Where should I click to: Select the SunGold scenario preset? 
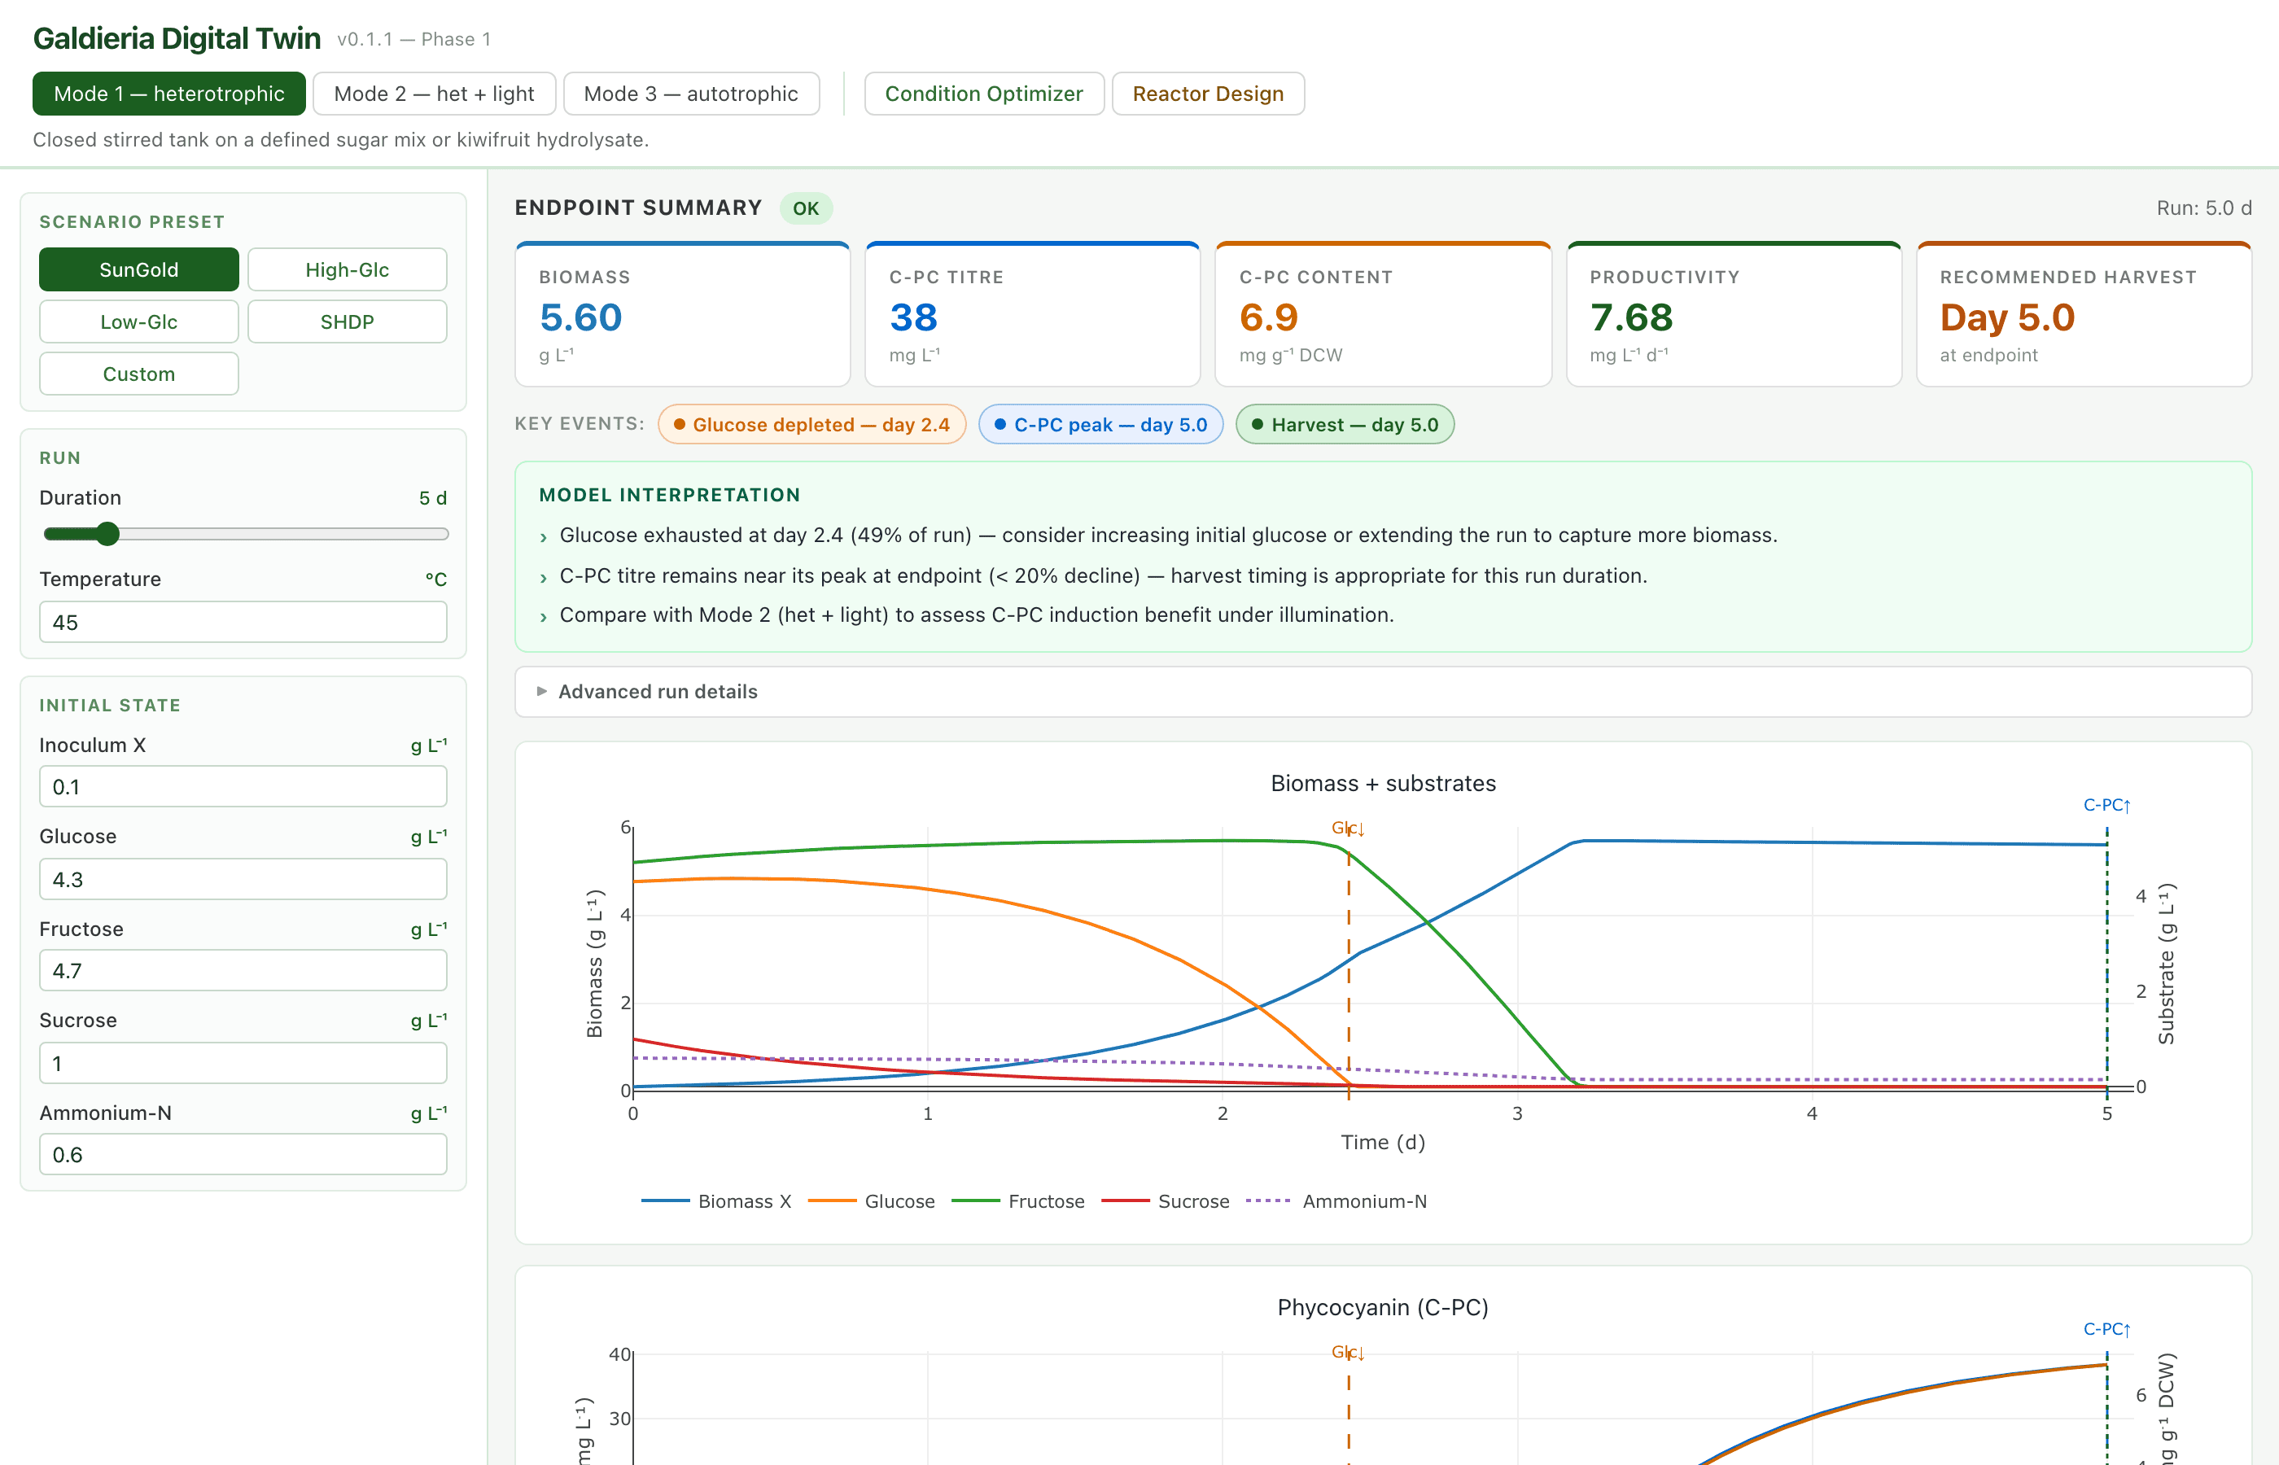[139, 269]
